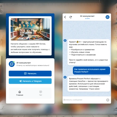Viewport: 117px width, 117px height.
Task: Open the bot avatar in chat header
Action: pyautogui.click(x=107, y=17)
